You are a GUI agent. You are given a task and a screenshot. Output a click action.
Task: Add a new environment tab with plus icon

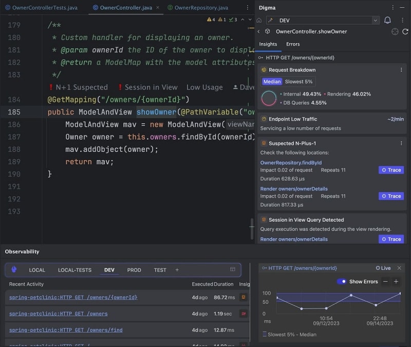tap(177, 270)
